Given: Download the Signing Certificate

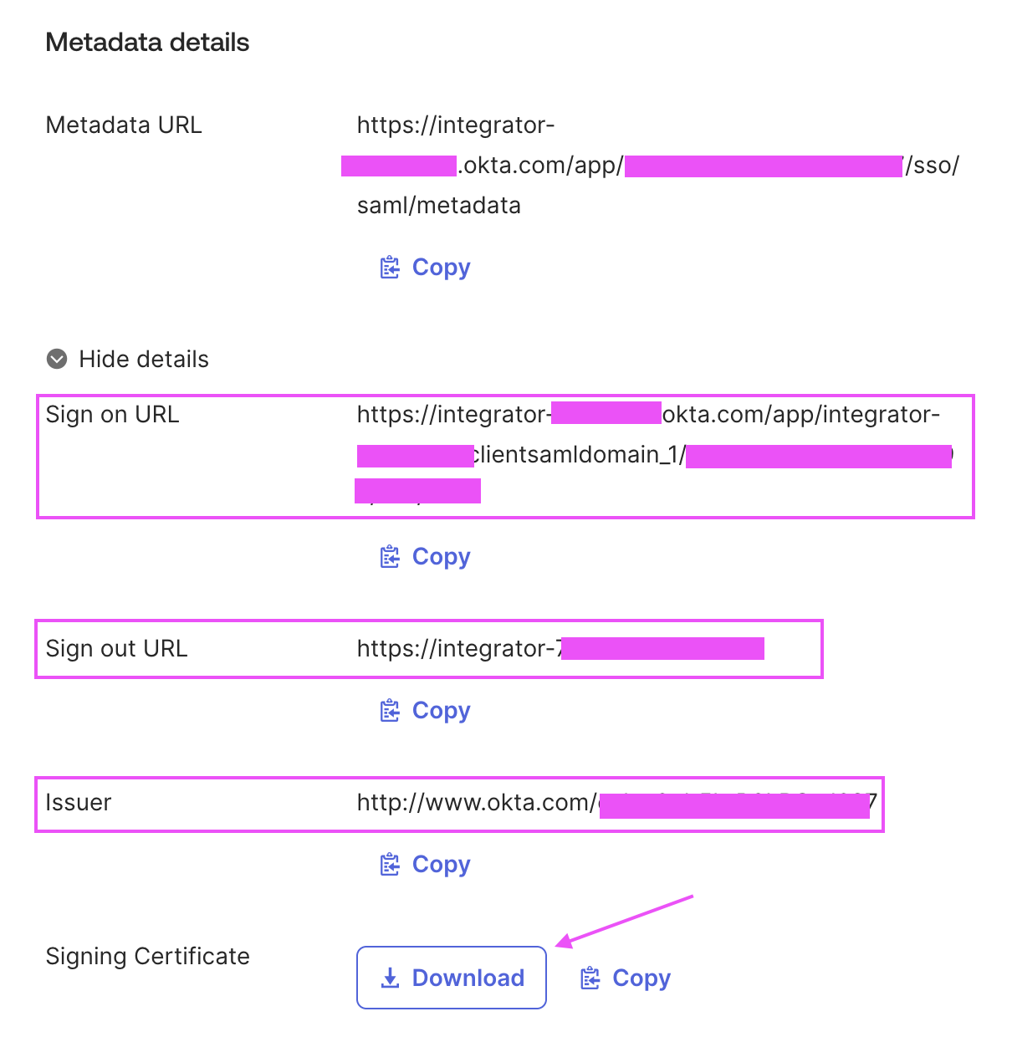Looking at the screenshot, I should tap(452, 977).
